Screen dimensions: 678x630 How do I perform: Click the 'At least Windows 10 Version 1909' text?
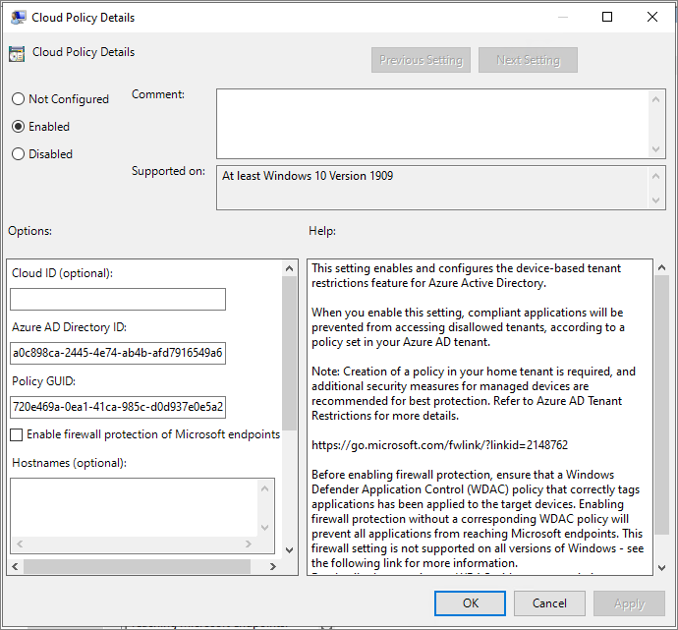pyautogui.click(x=308, y=176)
